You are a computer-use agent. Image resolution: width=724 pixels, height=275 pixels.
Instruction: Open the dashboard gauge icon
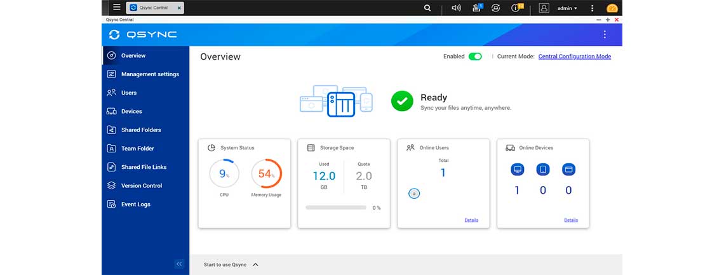tap(612, 8)
